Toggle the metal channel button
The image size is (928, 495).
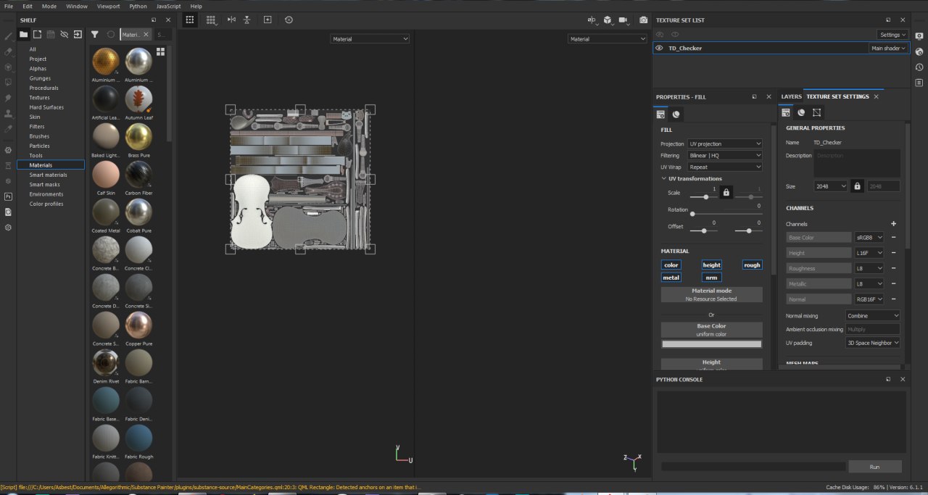(x=671, y=277)
